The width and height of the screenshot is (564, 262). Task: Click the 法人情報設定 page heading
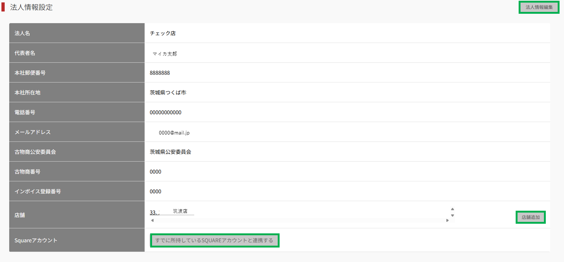[31, 7]
